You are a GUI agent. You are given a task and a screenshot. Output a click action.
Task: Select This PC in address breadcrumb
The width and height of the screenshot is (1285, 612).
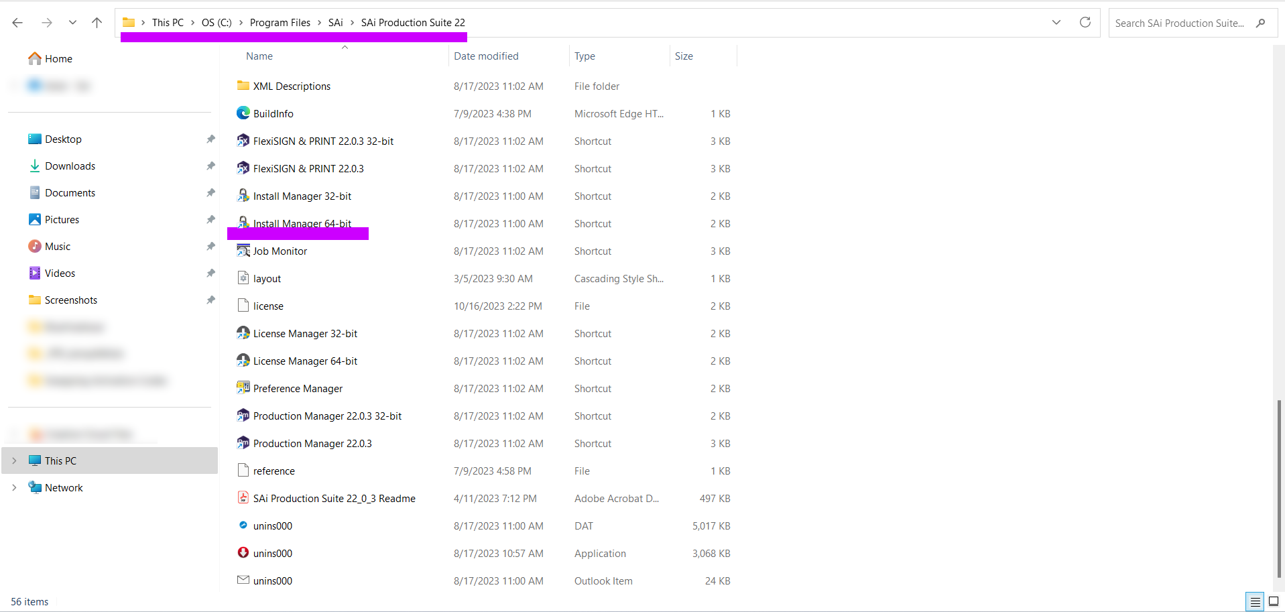point(168,23)
